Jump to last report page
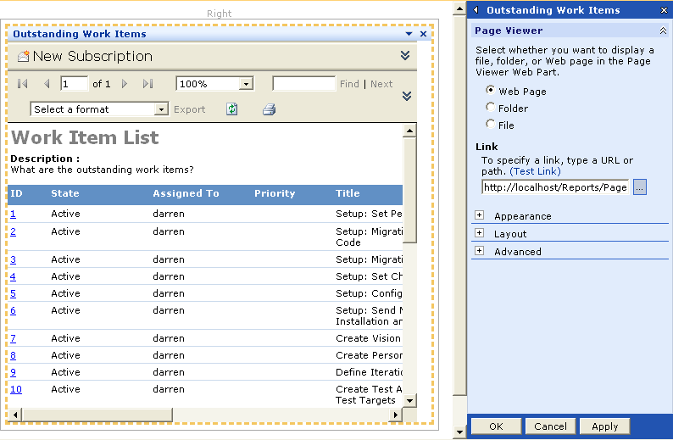The height and width of the screenshot is (440, 673). (147, 84)
